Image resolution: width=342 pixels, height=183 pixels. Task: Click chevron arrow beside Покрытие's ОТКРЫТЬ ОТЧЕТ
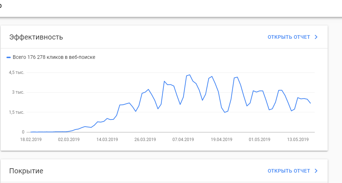tap(316, 171)
